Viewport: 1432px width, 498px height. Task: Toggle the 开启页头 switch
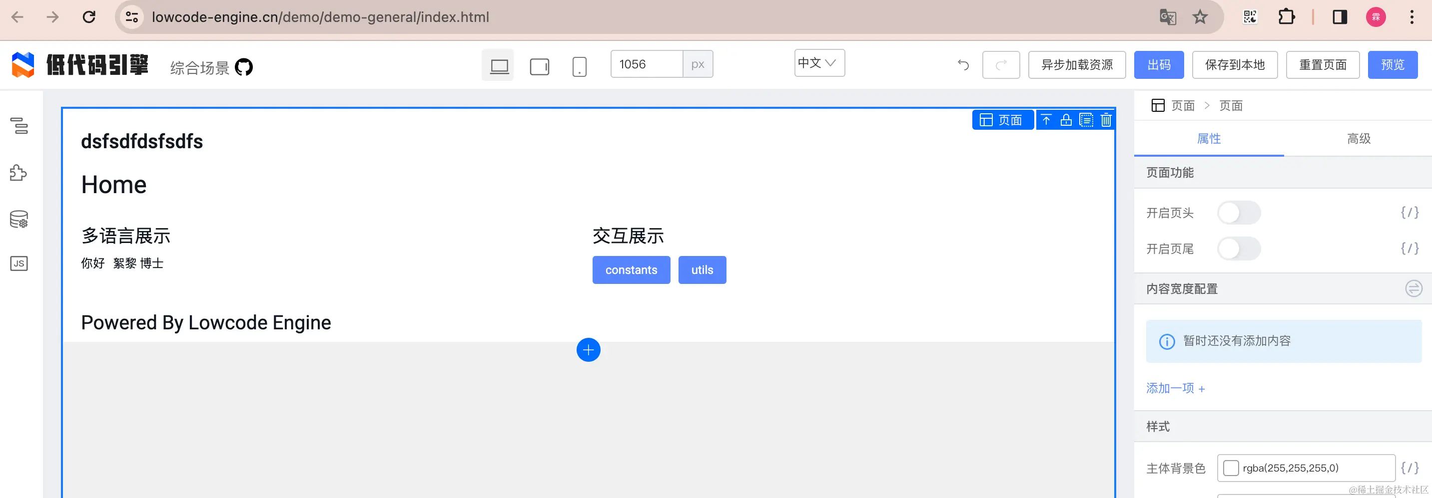tap(1239, 213)
